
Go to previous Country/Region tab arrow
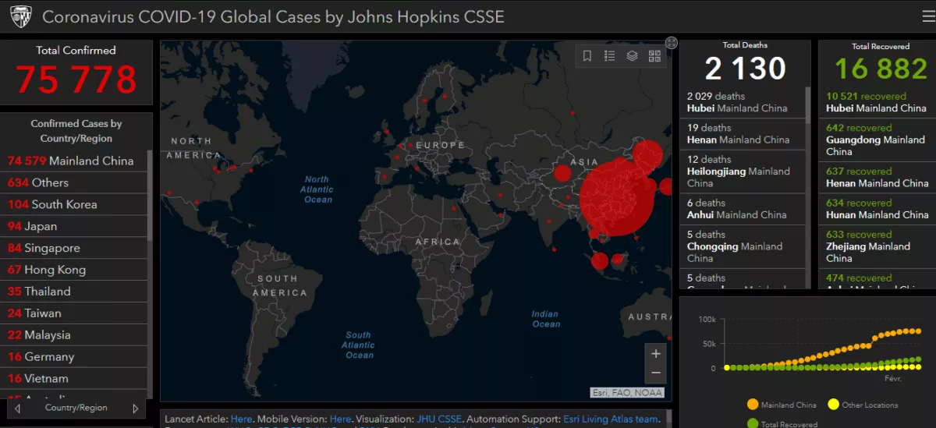(17, 409)
